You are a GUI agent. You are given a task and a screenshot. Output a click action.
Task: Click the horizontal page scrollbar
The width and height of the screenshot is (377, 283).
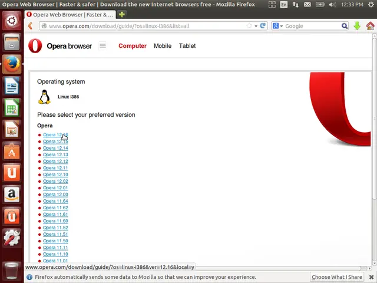point(277,268)
